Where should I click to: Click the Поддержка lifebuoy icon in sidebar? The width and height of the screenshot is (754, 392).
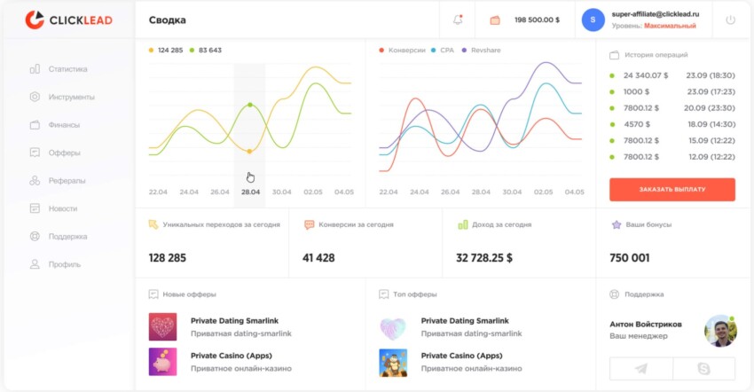click(35, 236)
